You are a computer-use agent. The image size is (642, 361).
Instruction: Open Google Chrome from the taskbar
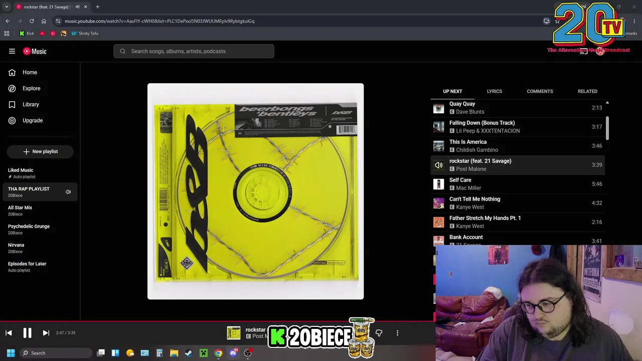coord(218,353)
